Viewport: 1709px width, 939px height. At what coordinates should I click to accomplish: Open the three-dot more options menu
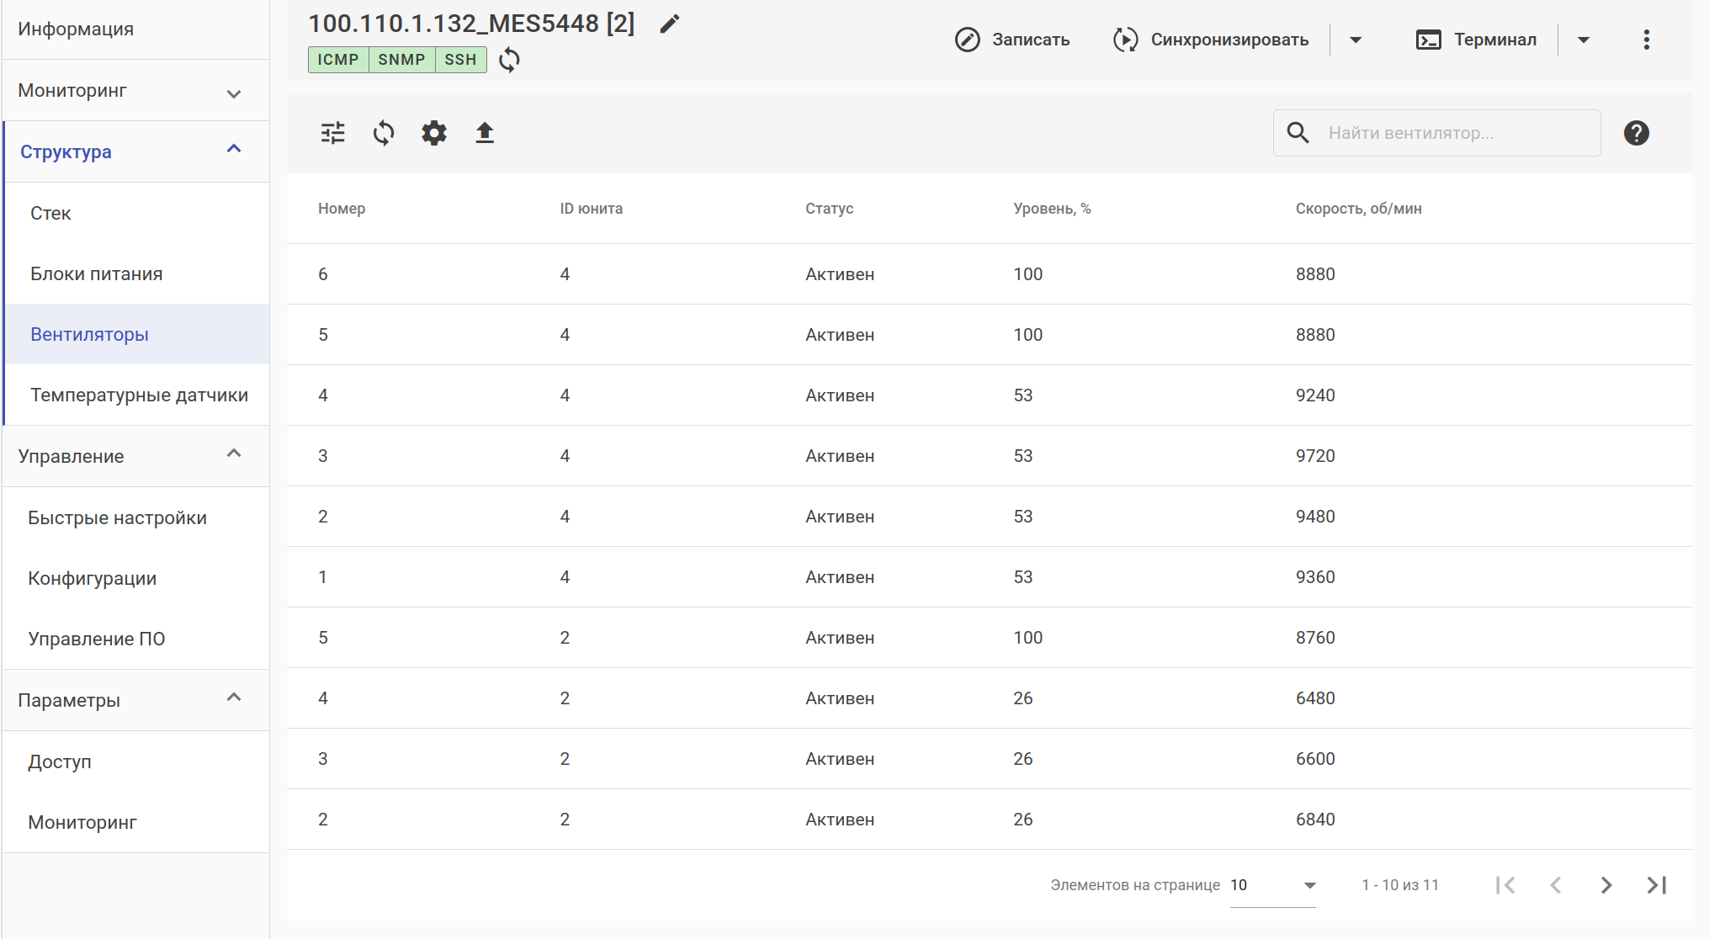coord(1646,40)
